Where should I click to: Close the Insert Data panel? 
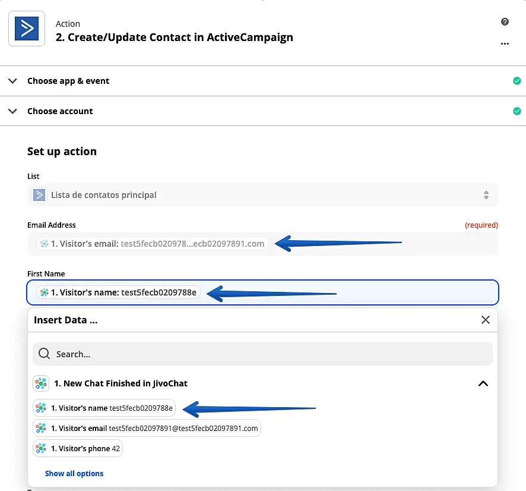coord(485,320)
